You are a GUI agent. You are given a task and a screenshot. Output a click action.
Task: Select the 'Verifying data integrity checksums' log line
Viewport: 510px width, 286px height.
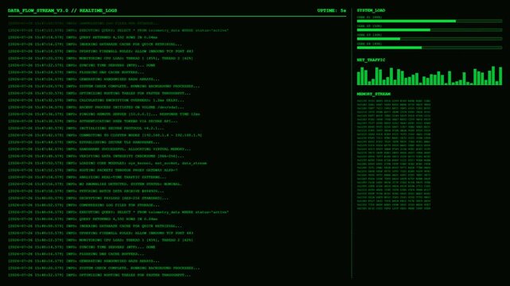96,157
